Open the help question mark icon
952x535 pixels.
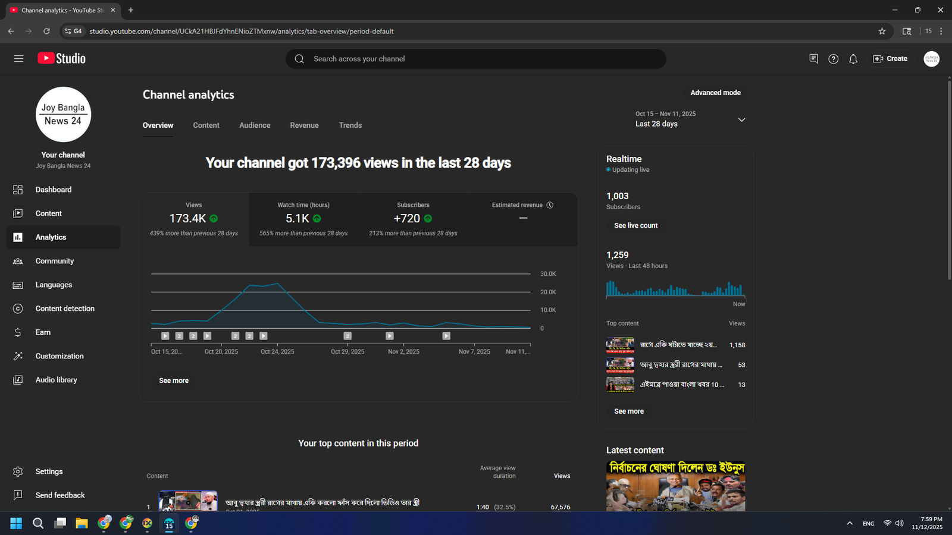tap(833, 59)
